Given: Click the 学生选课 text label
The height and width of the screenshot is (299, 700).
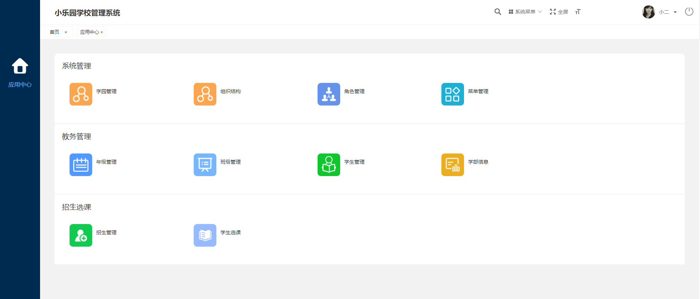Looking at the screenshot, I should coord(231,232).
